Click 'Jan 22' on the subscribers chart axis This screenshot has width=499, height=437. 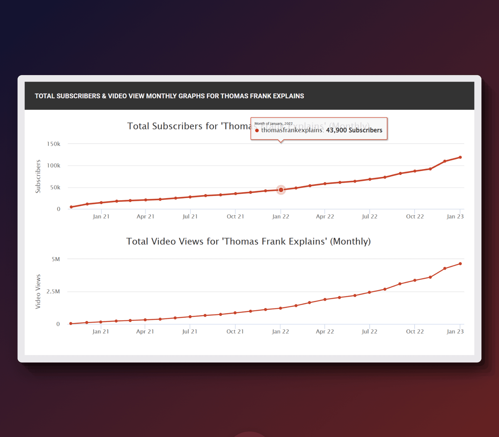pyautogui.click(x=281, y=216)
